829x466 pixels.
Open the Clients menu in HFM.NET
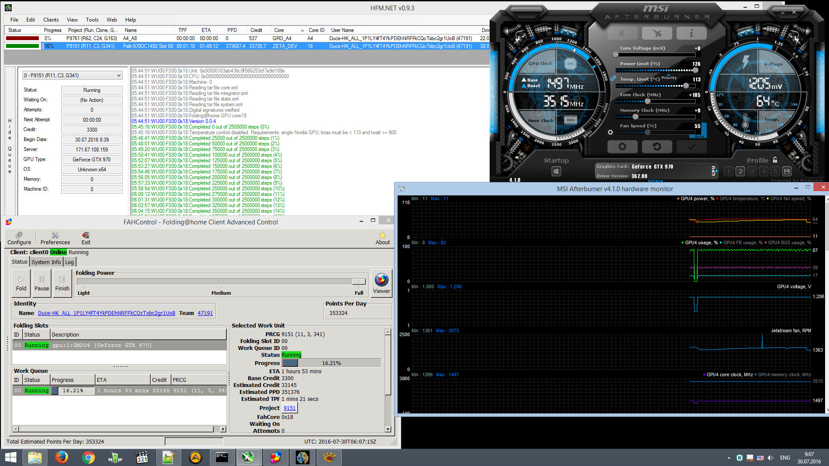pos(51,20)
